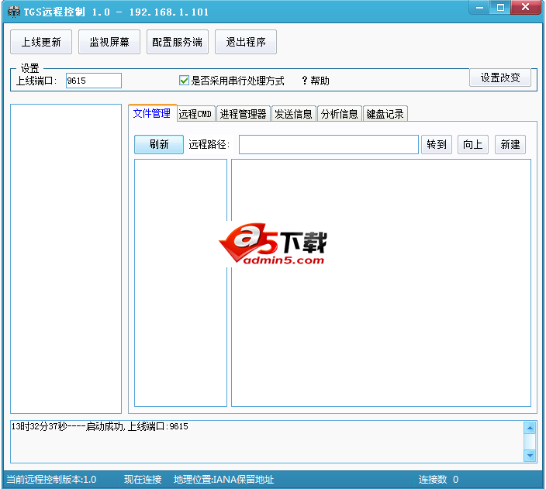The image size is (546, 489).
Task: Click 现在连接 in status bar
Action: [x=143, y=480]
